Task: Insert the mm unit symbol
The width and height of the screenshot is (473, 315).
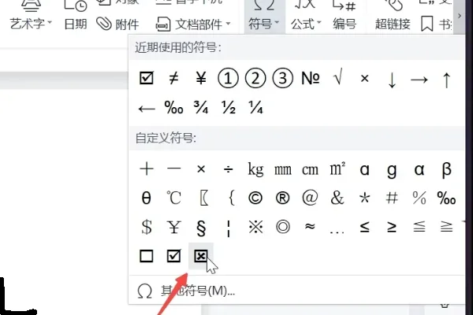Action: tap(283, 170)
